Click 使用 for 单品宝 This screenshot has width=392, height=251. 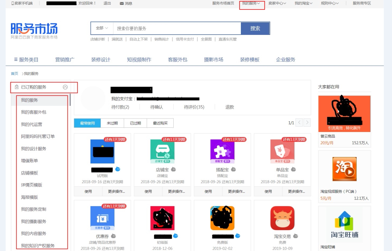coord(268,191)
